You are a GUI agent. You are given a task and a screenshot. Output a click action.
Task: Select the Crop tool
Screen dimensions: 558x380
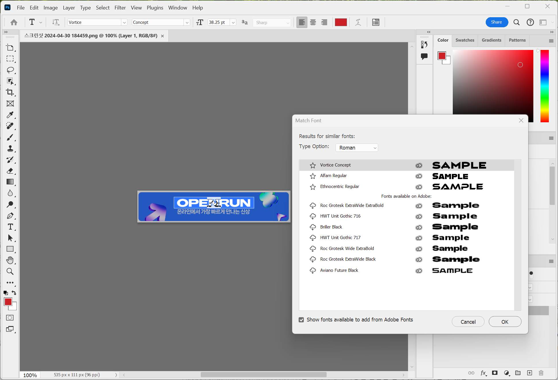click(x=10, y=92)
